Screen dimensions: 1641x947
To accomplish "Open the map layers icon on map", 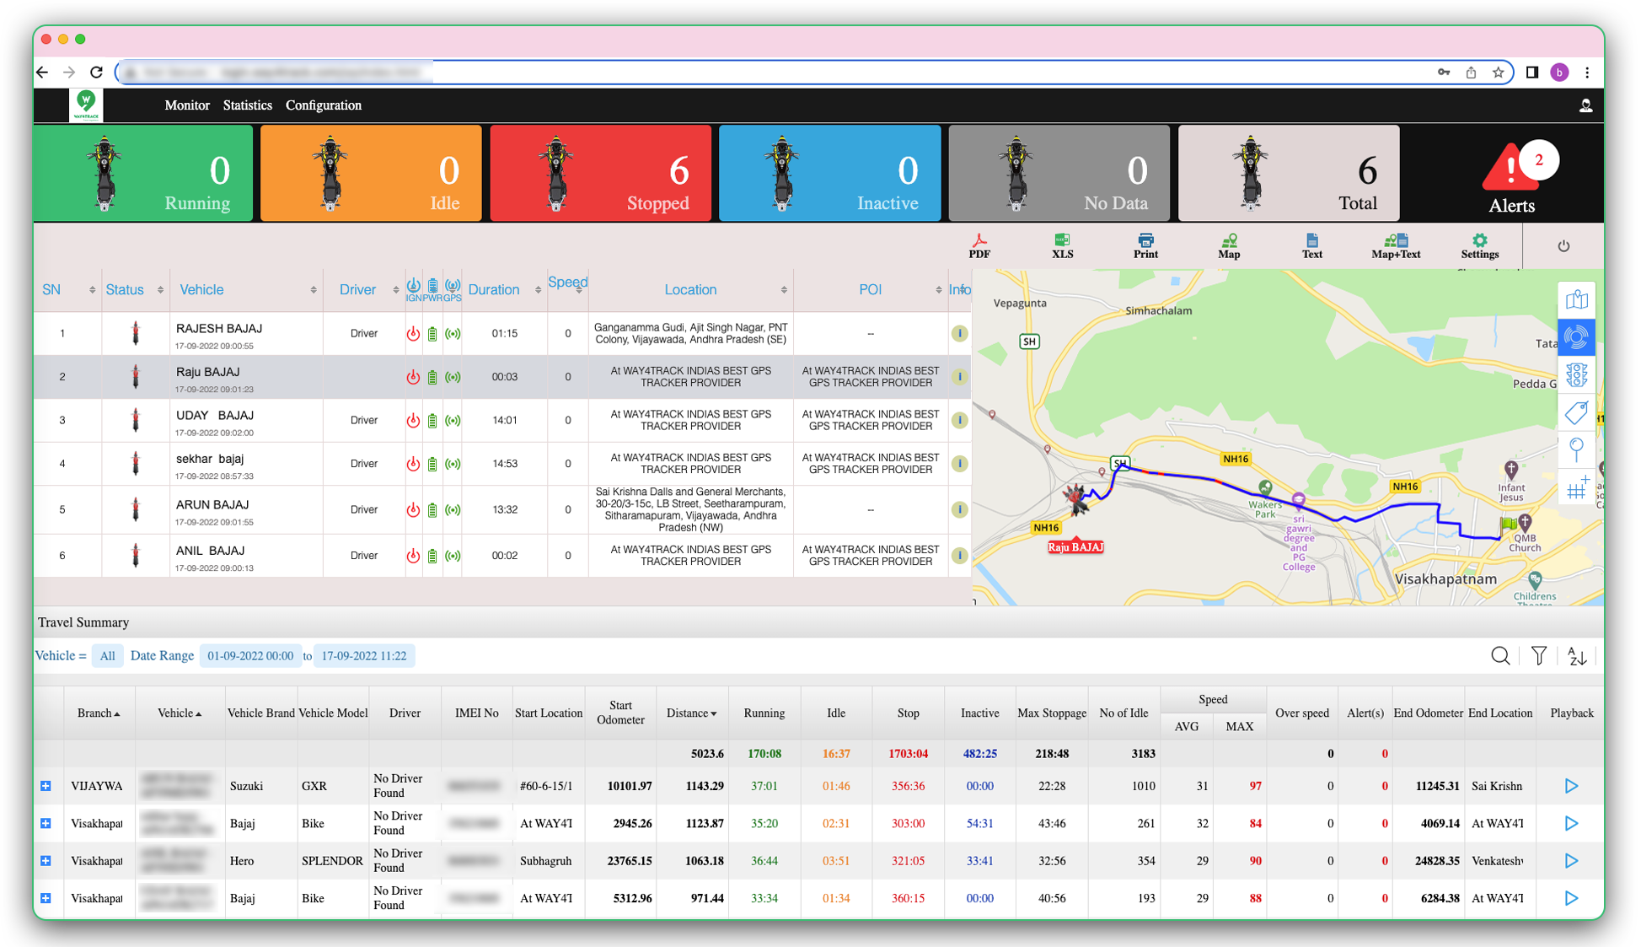I will [x=1576, y=300].
